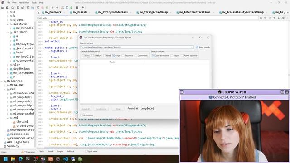Image resolution: width=290 pixels, height=163 pixels.
Task: Open the Tools menu
Action: coord(34,3)
